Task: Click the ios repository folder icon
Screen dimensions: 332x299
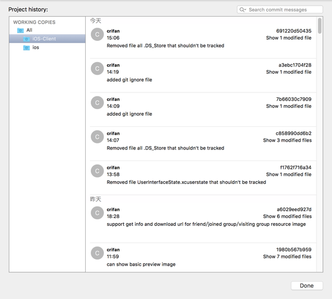Action: 27,48
